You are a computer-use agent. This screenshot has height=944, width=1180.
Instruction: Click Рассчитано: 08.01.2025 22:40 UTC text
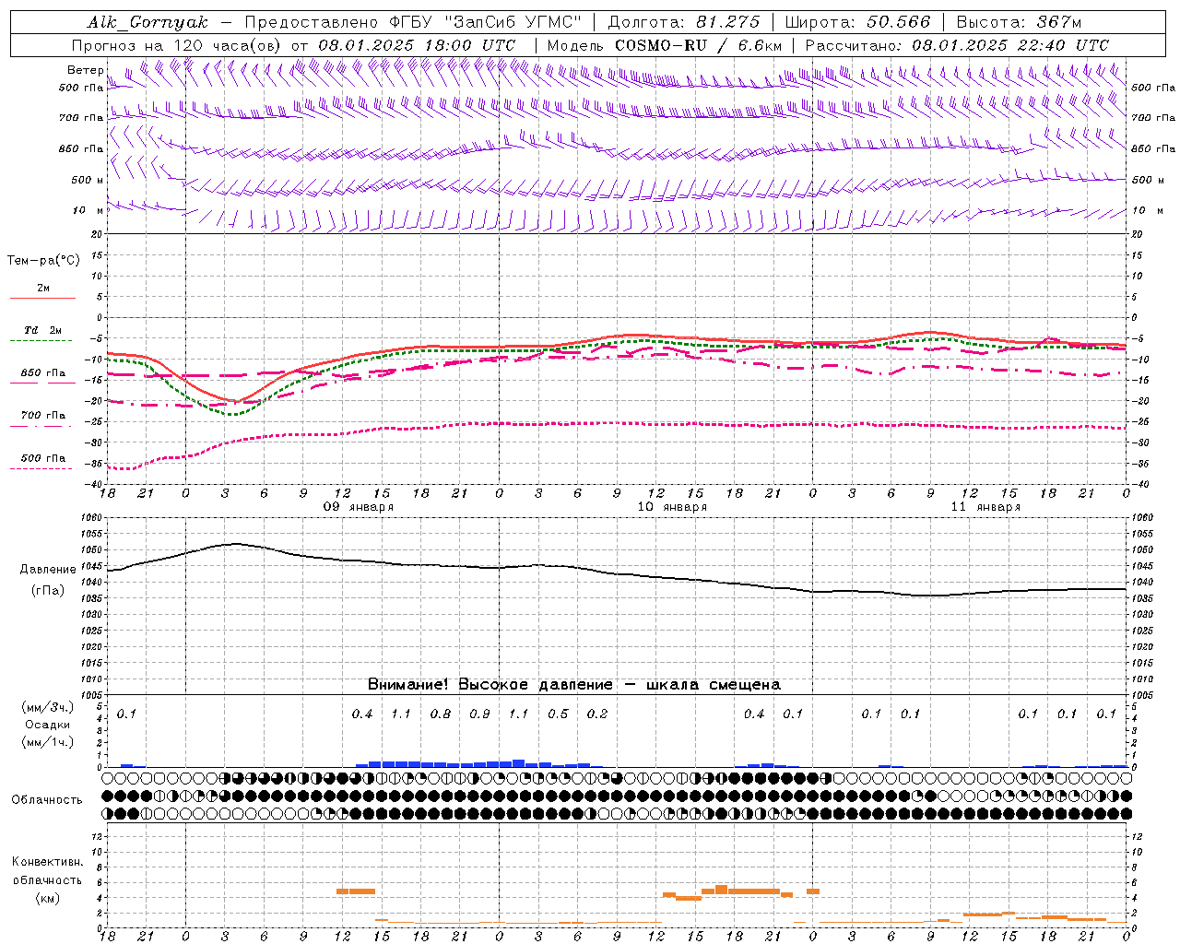point(957,45)
